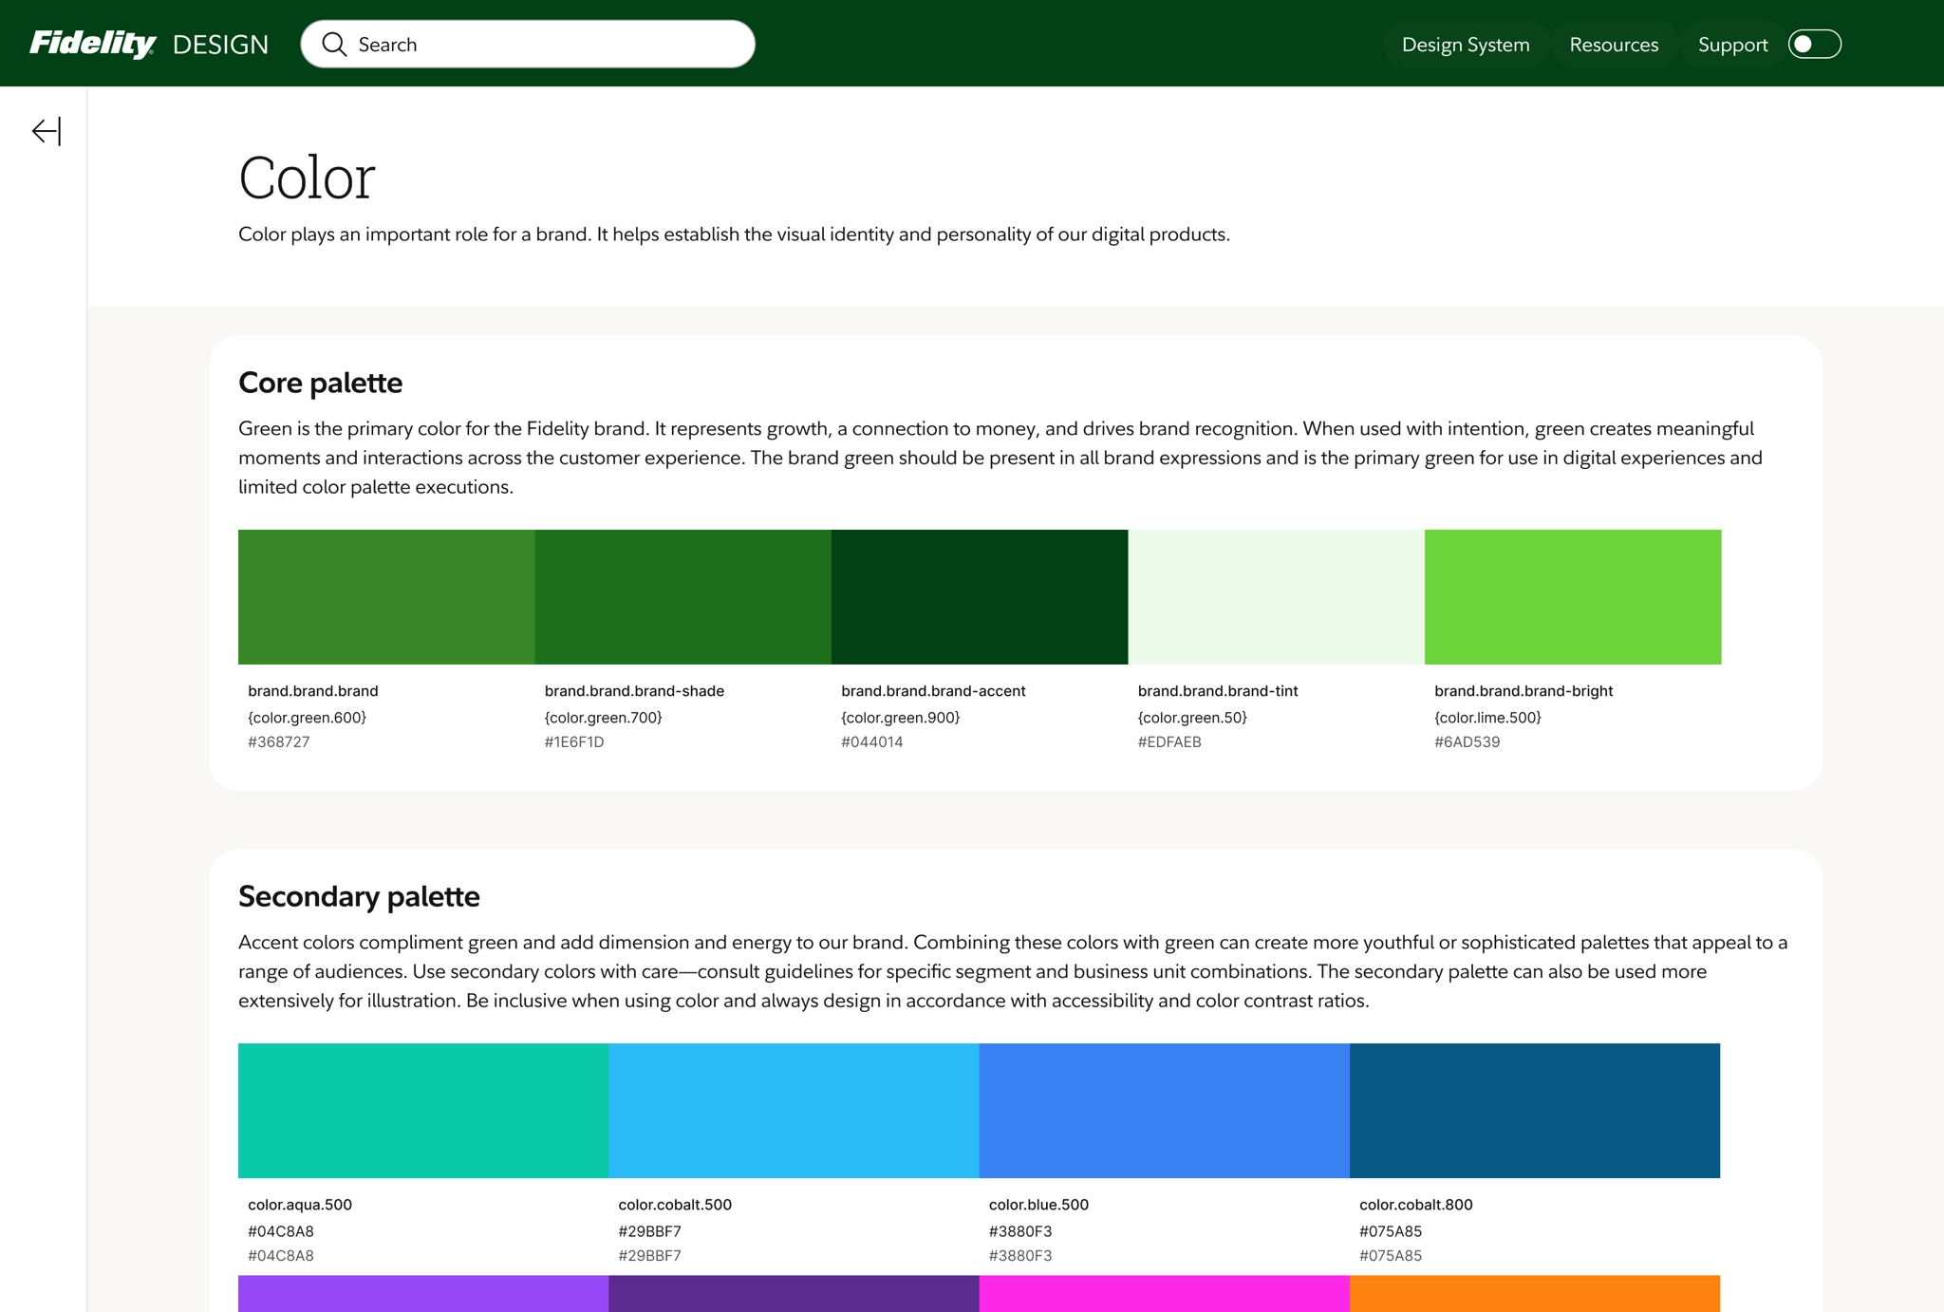Click the Fidelity logo
1944x1312 pixels.
(x=92, y=44)
